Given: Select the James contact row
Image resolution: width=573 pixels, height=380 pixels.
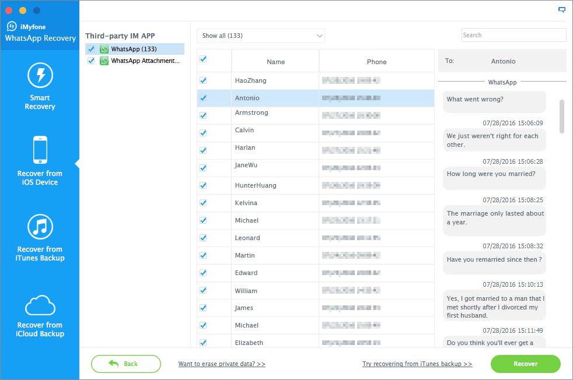Looking at the screenshot, I should (x=315, y=308).
